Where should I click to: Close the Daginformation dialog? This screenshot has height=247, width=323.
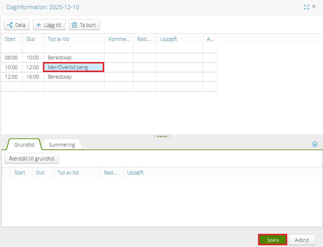(x=314, y=6)
